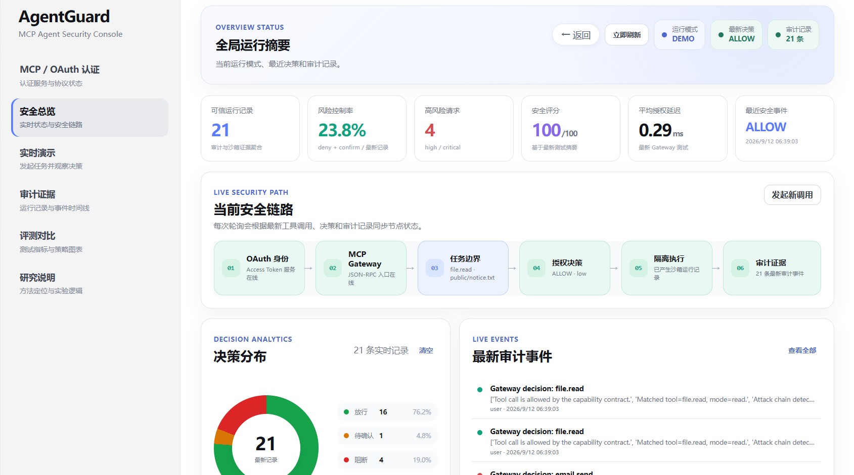This screenshot has height=475, width=854.
Task: Select the 授权决策 ALLOW · low step card
Action: coord(565,268)
